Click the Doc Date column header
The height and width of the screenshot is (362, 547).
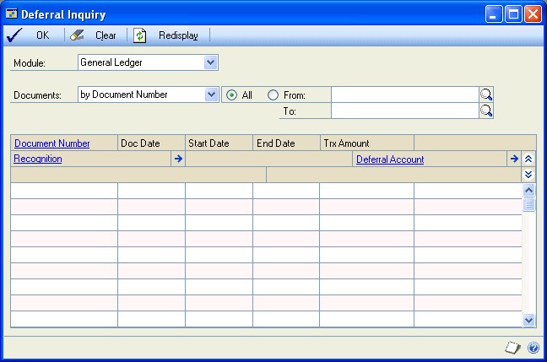click(x=151, y=143)
